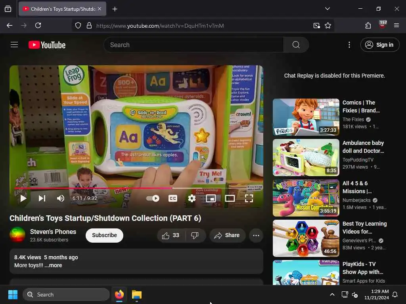Image resolution: width=406 pixels, height=304 pixels.
Task: Open Windows Start menu
Action: pyautogui.click(x=13, y=294)
